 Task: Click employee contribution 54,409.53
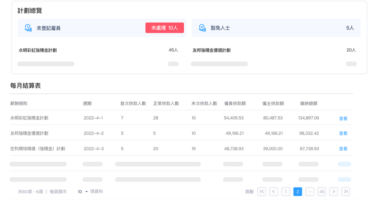[x=234, y=118]
